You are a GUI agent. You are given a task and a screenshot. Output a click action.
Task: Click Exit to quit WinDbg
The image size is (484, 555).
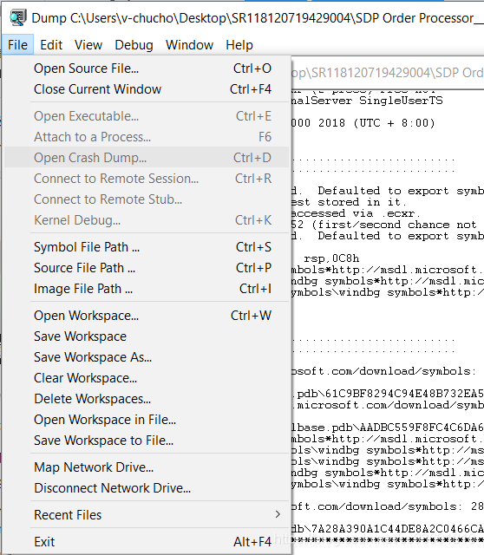tap(147, 542)
